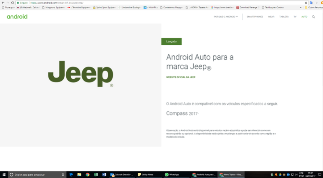Open the ADAN - Tapetes bookmark
This screenshot has width=323, height=178.
(197, 7)
